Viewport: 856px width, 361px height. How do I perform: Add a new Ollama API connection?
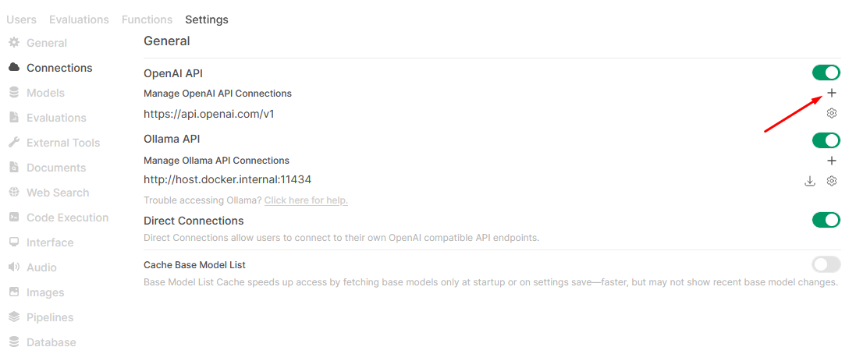coord(832,161)
